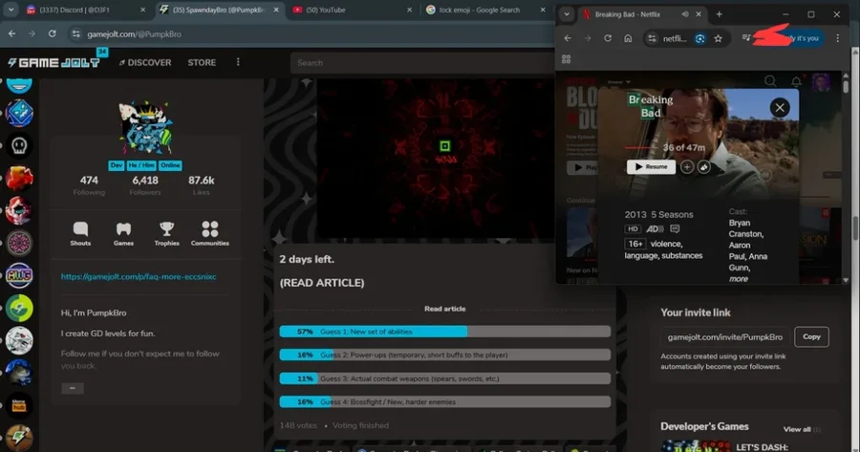The width and height of the screenshot is (860, 452).
Task: Click PumpkBro's profile avatar
Action: [145, 128]
